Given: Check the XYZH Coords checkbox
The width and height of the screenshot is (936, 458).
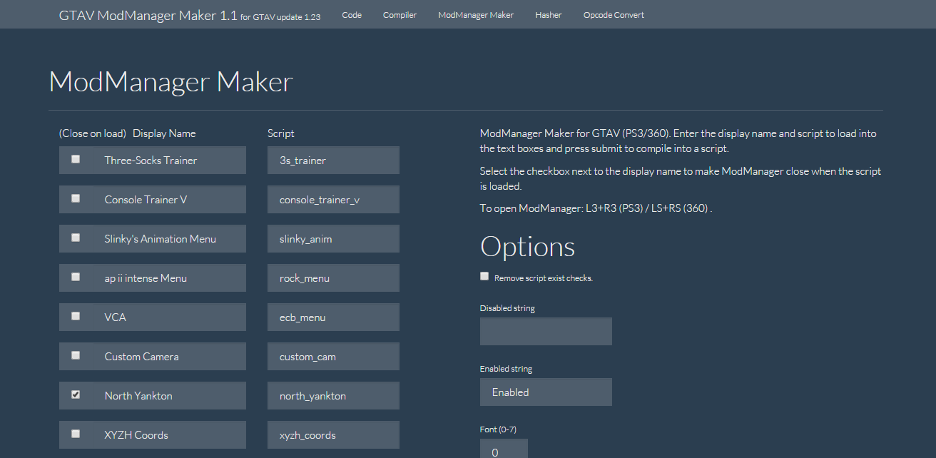Looking at the screenshot, I should click(x=76, y=434).
